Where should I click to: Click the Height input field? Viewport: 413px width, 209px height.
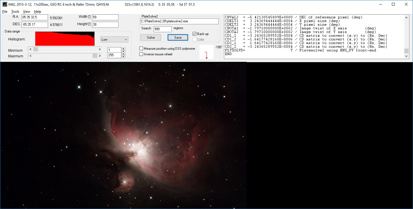coord(105,25)
